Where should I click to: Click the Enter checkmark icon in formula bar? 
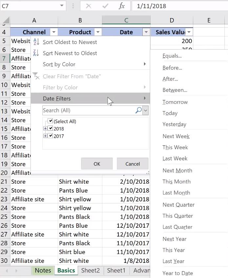(105, 6)
